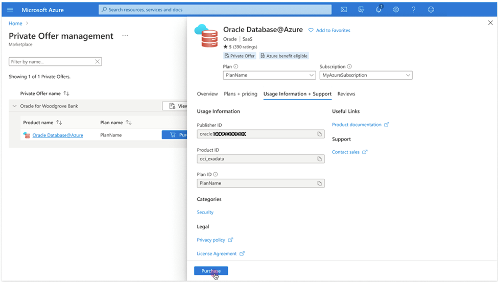Open the Reviews tab
Screen dimensions: 498x282
point(346,94)
